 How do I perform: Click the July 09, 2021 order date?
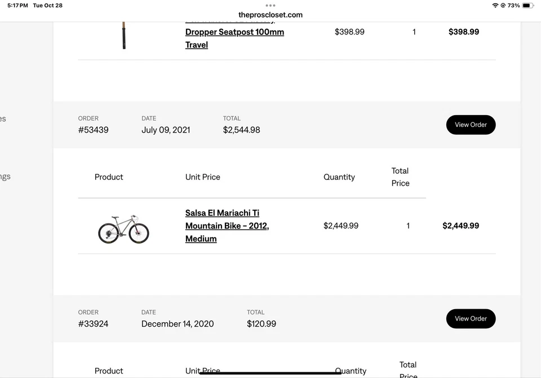166,130
